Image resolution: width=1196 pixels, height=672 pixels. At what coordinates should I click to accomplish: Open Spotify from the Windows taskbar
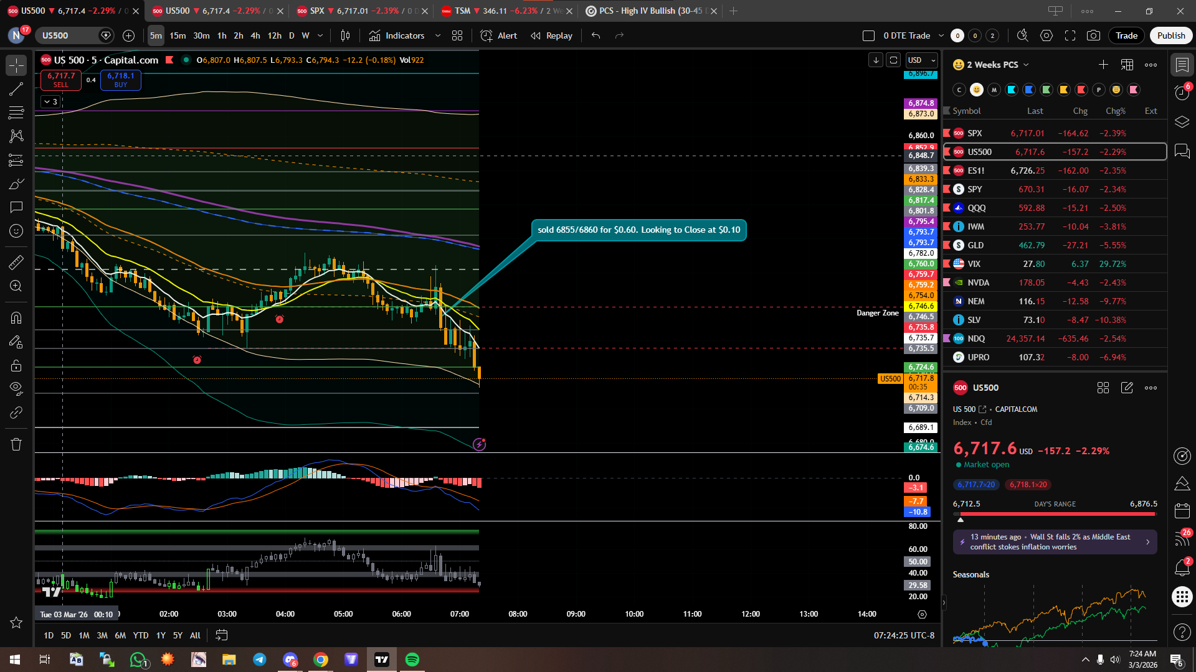[x=412, y=660]
